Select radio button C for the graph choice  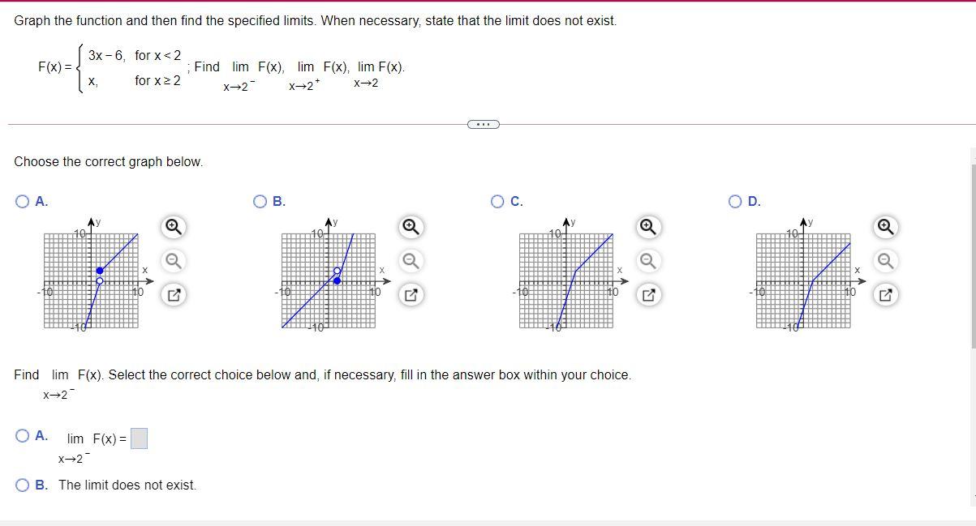point(497,201)
